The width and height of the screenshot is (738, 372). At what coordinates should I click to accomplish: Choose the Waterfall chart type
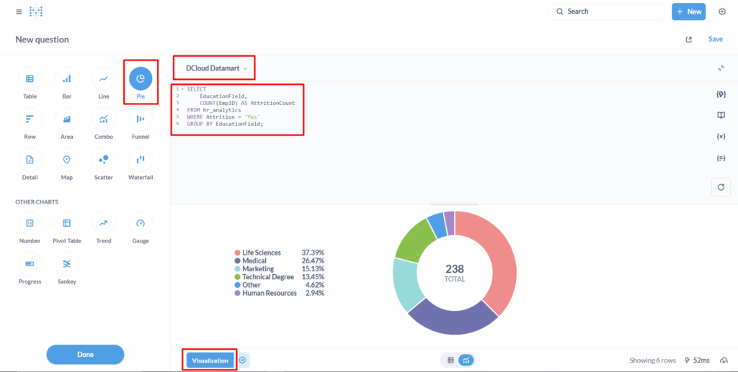pyautogui.click(x=141, y=159)
